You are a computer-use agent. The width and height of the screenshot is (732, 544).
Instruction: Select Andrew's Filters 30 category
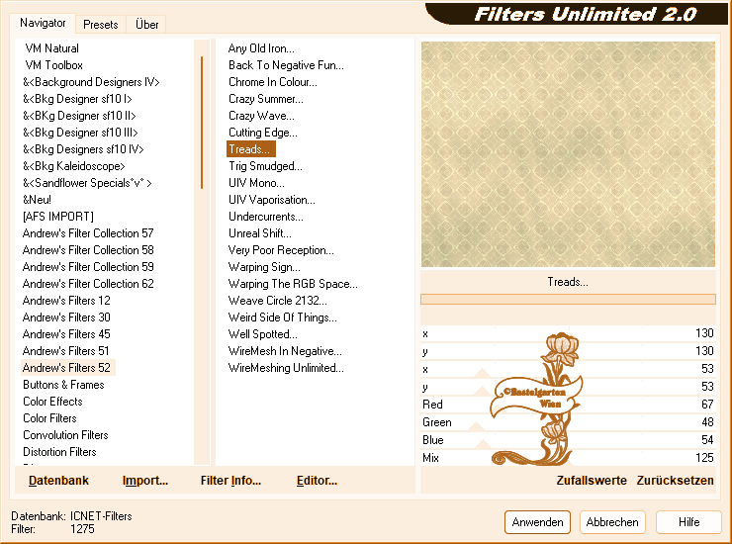pyautogui.click(x=66, y=317)
